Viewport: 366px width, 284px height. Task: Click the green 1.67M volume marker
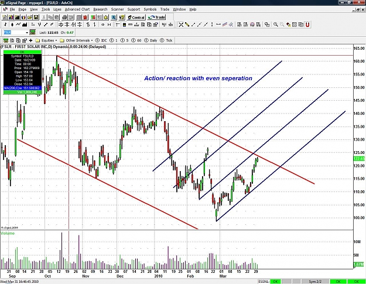click(x=359, y=265)
